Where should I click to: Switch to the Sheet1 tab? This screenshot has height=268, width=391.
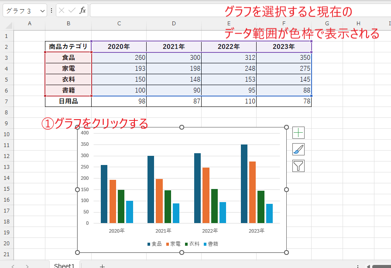tap(64, 265)
